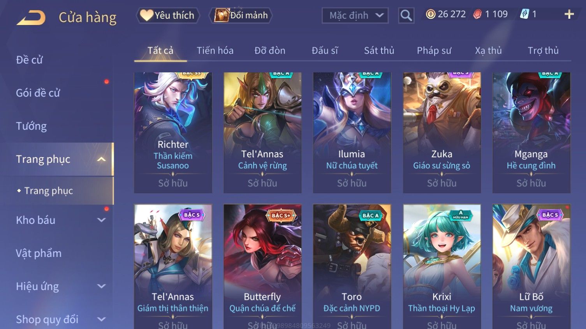Switch to the Tiến hóa tab
The width and height of the screenshot is (586, 329).
(x=215, y=51)
